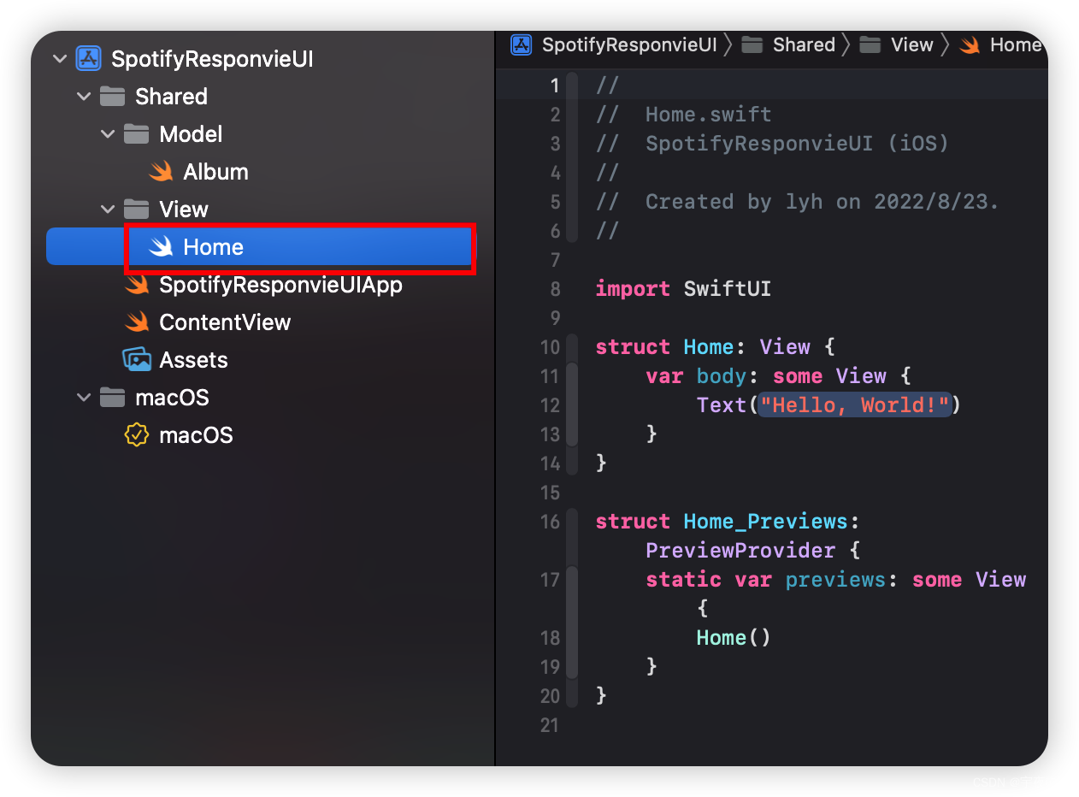Collapse the SpotifyResponvieUI project disclosure arrow
This screenshot has width=1079, height=797.
point(59,59)
